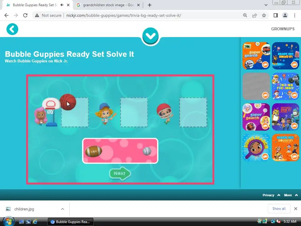Bookmark this page with the star

[x=264, y=15]
